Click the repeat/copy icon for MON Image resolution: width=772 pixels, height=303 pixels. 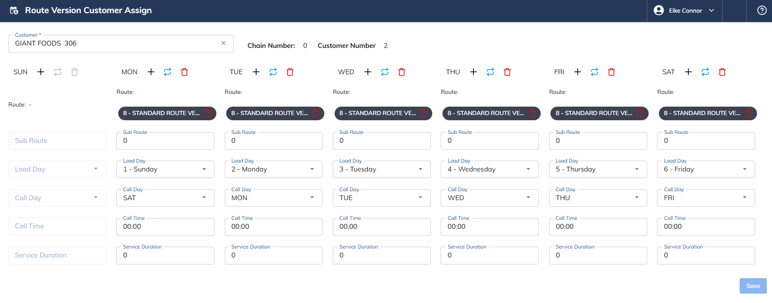click(x=168, y=72)
